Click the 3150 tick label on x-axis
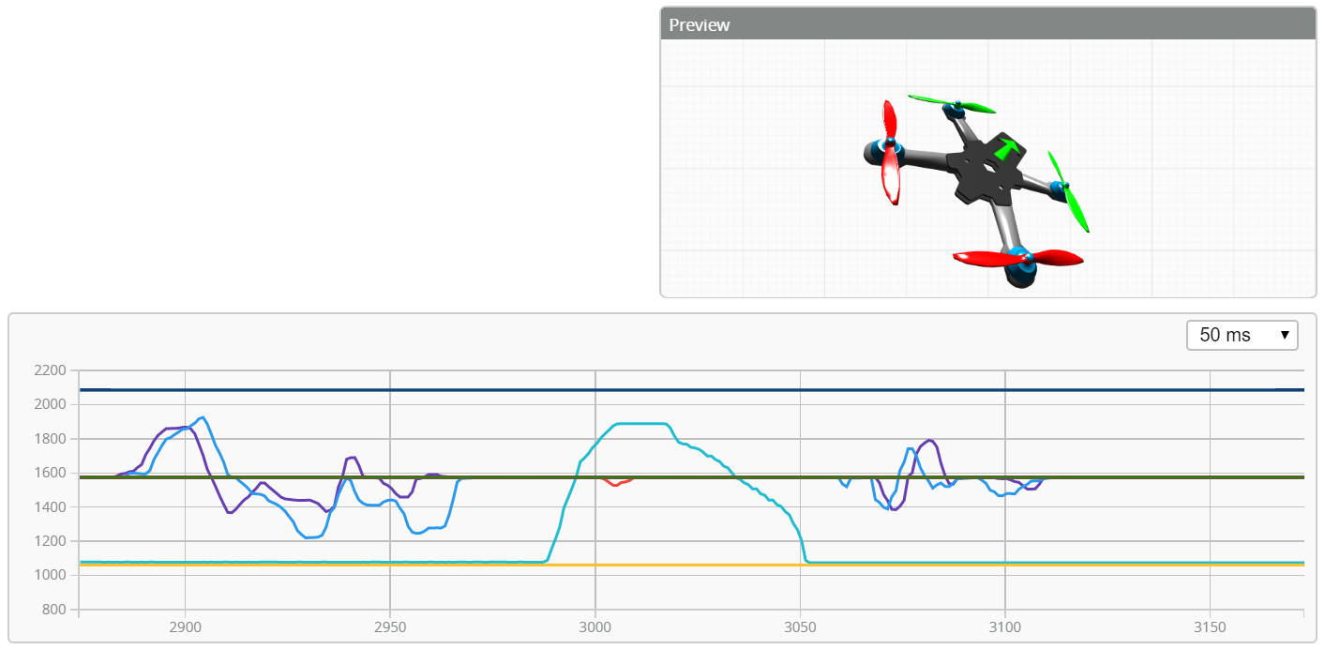The width and height of the screenshot is (1325, 649). [x=1210, y=626]
